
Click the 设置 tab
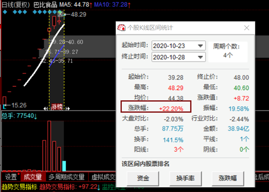click(x=11, y=177)
